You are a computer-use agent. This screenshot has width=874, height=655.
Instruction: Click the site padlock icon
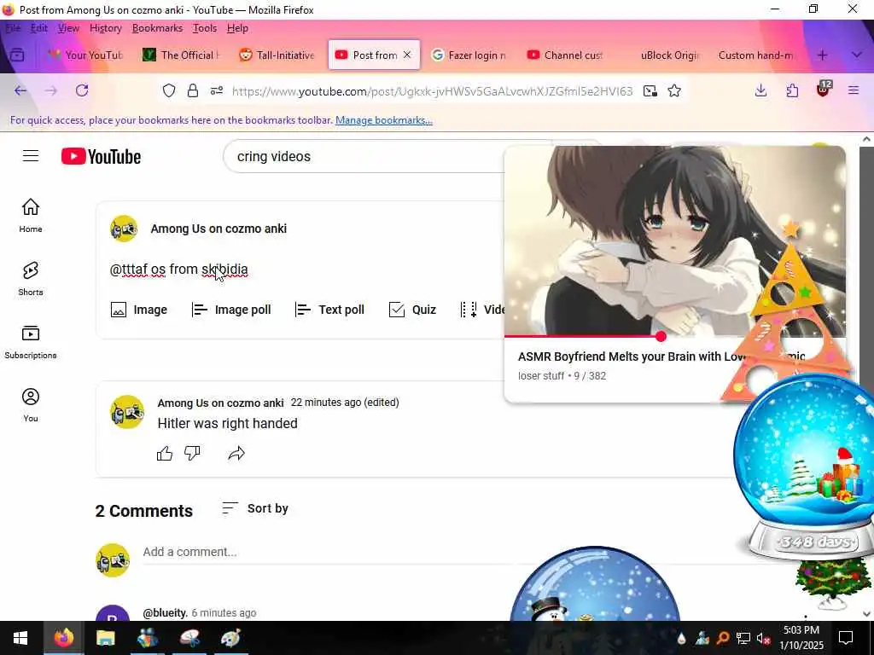pos(193,90)
